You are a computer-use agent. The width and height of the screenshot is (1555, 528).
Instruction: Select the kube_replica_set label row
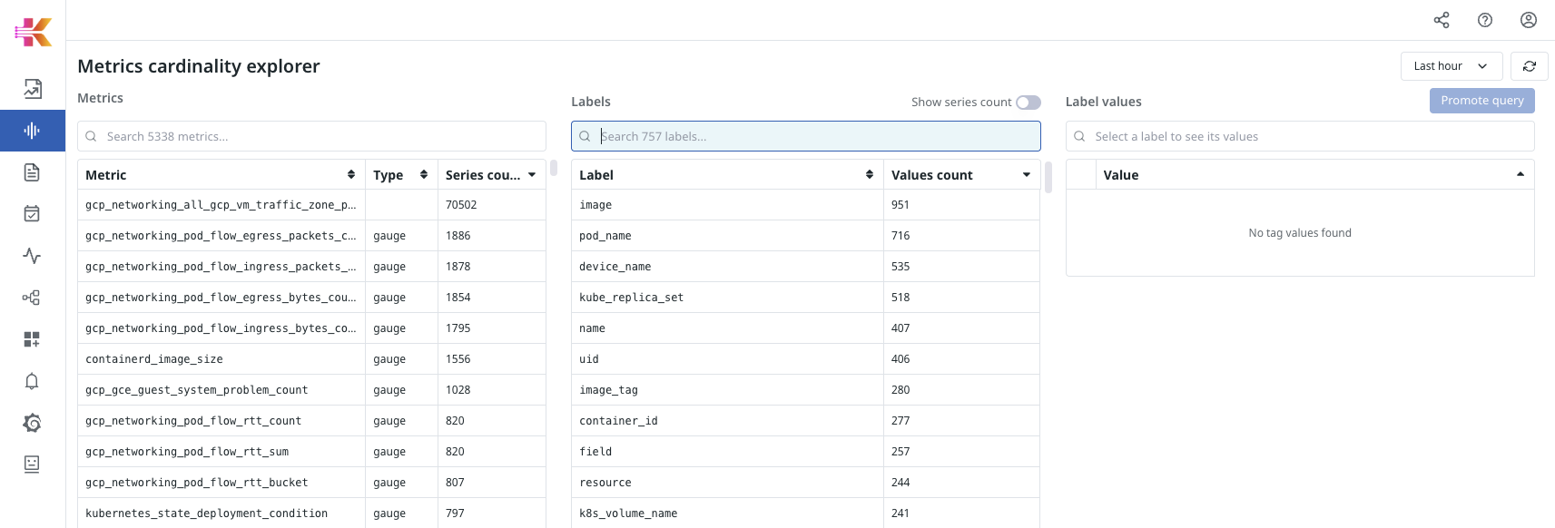806,298
